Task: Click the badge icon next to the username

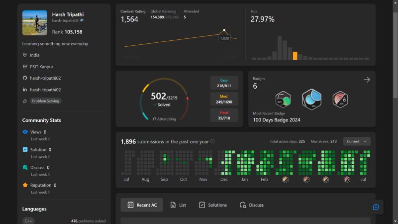Action: click(82, 20)
